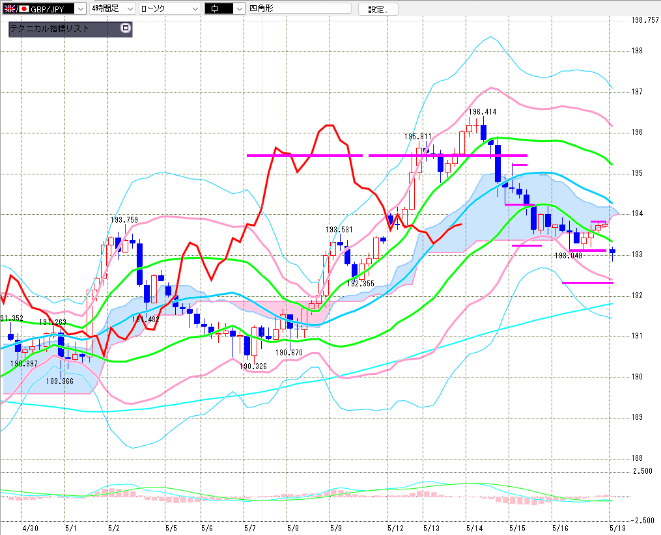Click the 5/9 date axis label

point(336,528)
